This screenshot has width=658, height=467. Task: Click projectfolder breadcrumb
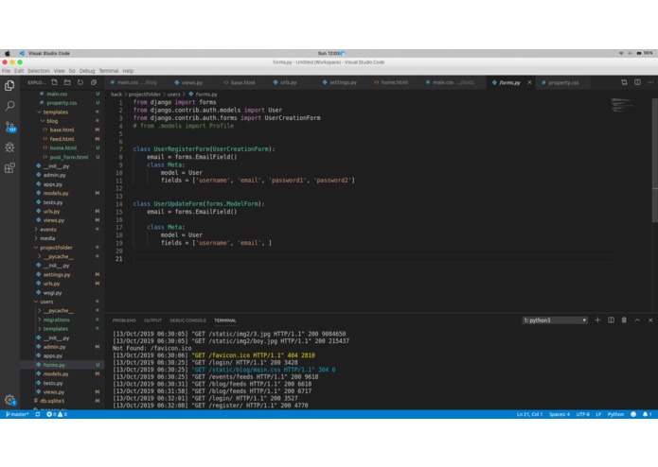(x=144, y=95)
